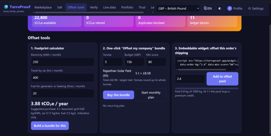Click Build a bundle for this button
This screenshot has width=271, height=136.
point(50,126)
